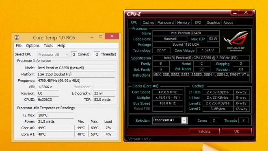268x151 pixels.
Task: Click the Platform field LGA 1150 (Socket H3)
Action: tap(76, 74)
